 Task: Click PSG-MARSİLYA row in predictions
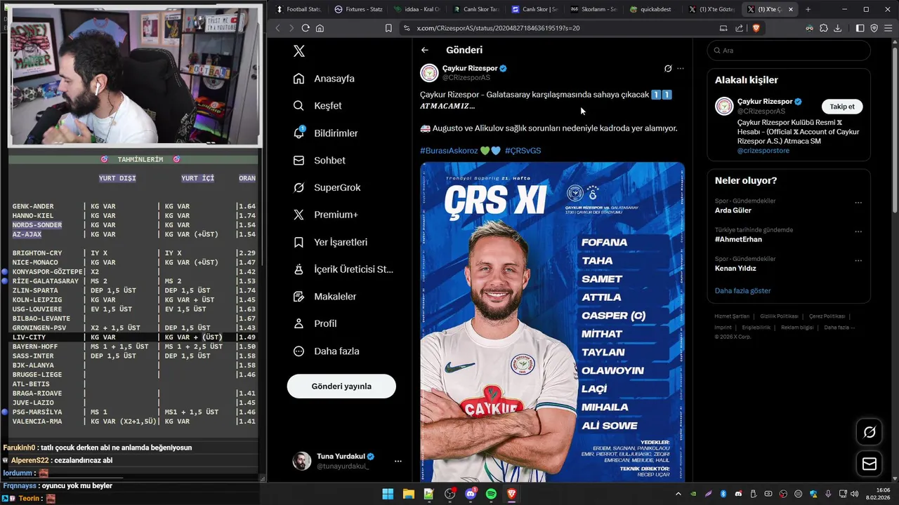click(x=133, y=412)
